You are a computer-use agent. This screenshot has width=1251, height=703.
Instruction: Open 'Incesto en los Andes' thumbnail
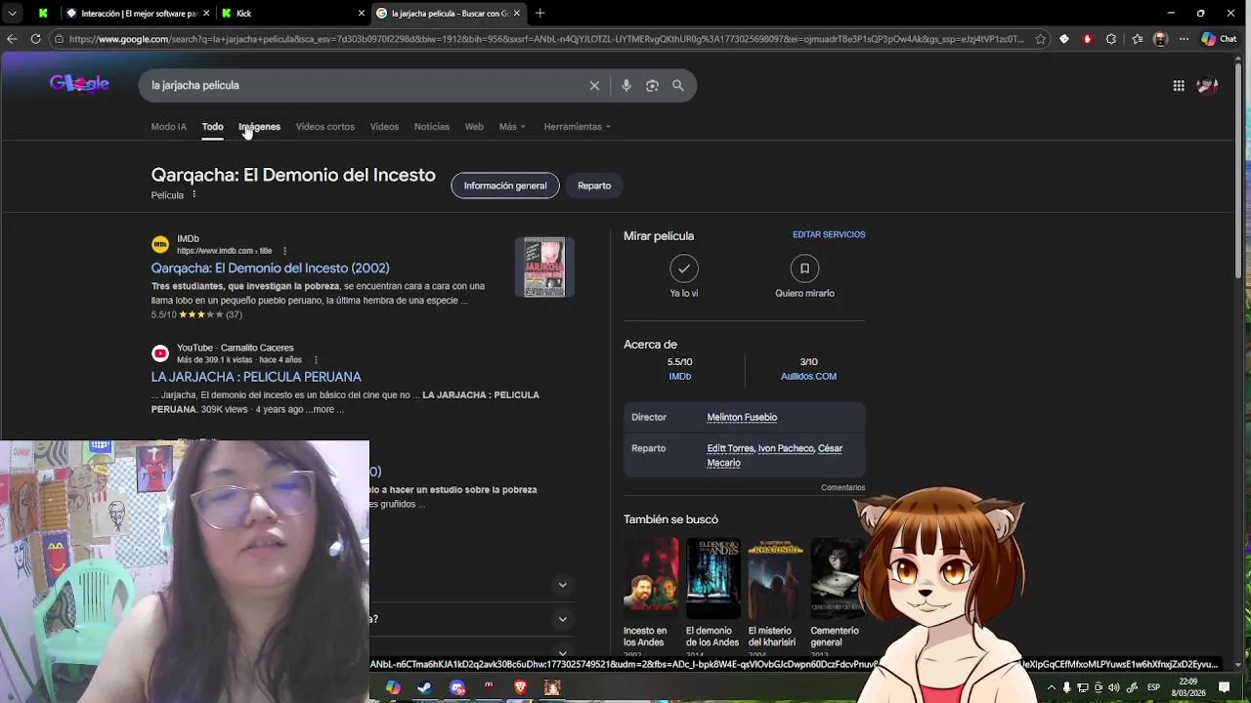coord(651,579)
